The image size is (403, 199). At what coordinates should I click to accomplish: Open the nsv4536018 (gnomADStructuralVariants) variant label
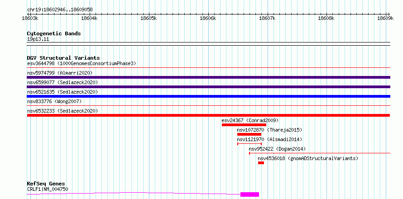pyautogui.click(x=308, y=158)
